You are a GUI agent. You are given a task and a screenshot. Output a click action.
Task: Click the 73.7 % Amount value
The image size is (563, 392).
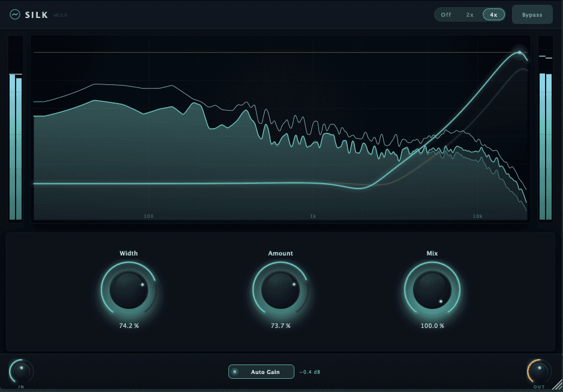pos(281,326)
